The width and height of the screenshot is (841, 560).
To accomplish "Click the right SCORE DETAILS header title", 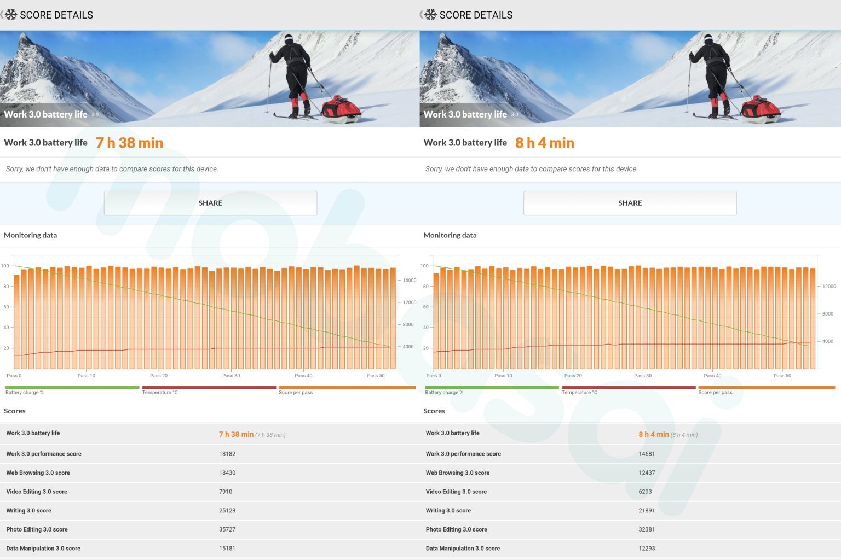I will 476,15.
